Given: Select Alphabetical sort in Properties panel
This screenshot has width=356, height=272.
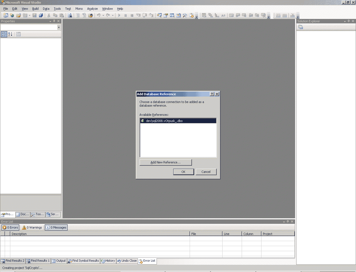Looking at the screenshot, I should [x=10, y=34].
